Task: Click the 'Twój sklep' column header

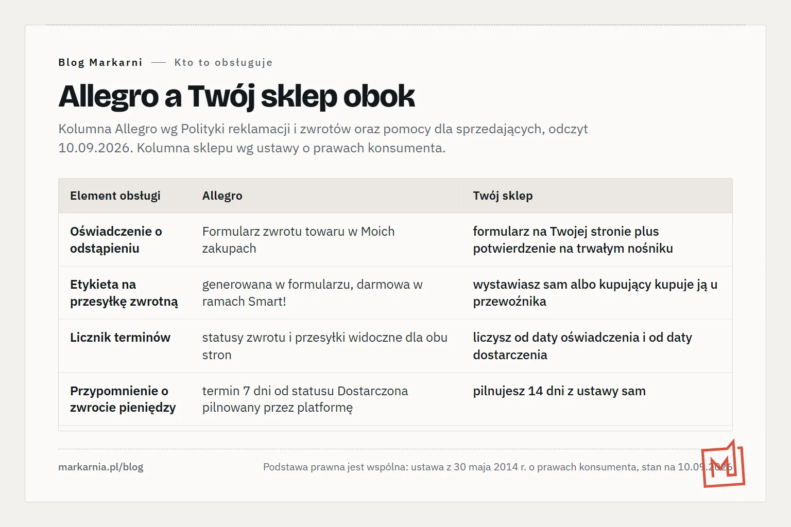Action: coord(503,196)
